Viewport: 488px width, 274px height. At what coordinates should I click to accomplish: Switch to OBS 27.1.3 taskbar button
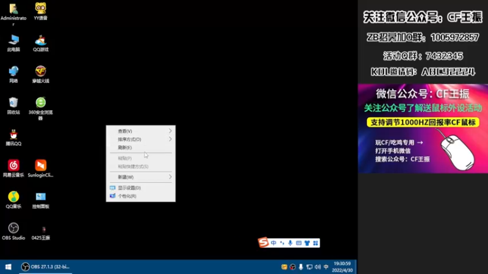[x=45, y=267]
